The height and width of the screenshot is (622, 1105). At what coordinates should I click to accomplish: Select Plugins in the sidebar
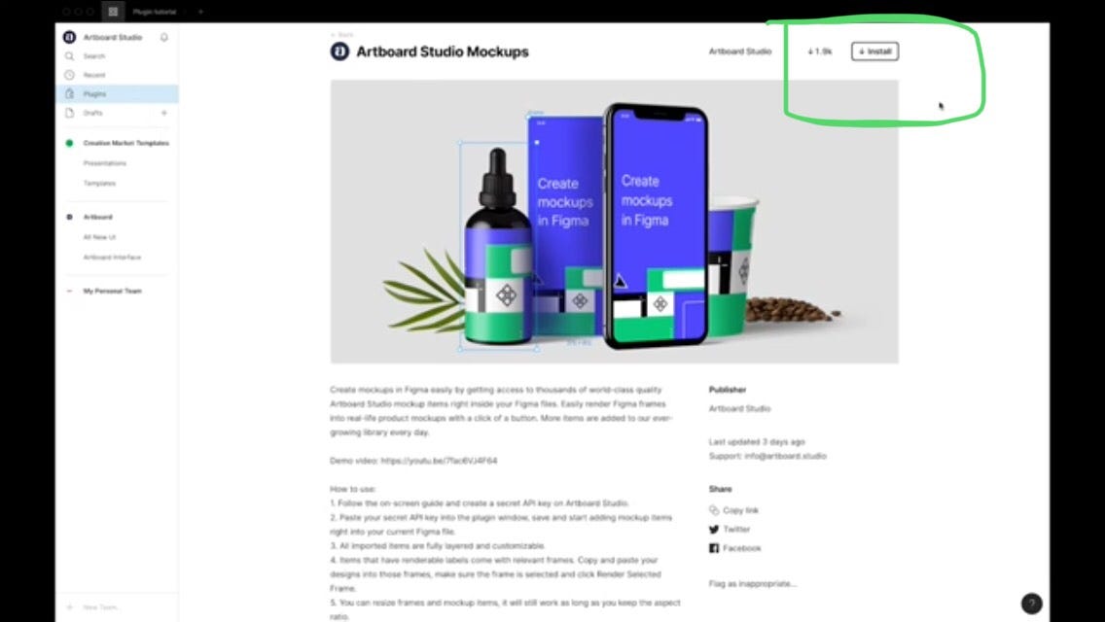(117, 93)
